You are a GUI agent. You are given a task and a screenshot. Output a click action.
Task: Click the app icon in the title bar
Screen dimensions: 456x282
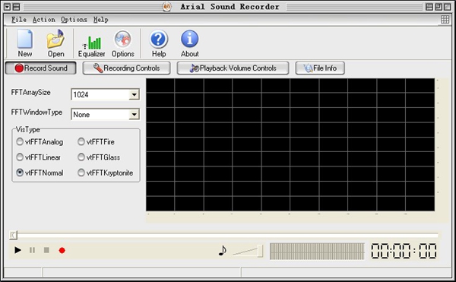click(166, 7)
